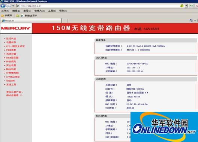The image size is (198, 142).
Task: Open 运行状态 in sidebar
Action: 11,38
